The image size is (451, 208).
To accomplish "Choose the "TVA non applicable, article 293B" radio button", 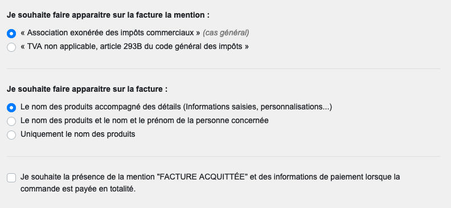I will [x=11, y=47].
